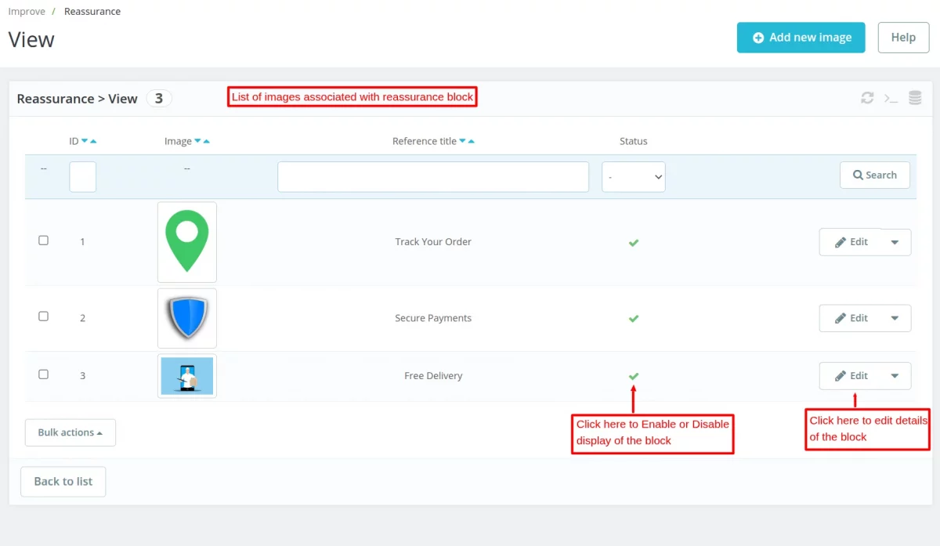The image size is (940, 546).
Task: Select checkbox for Secure Payments row
Action: point(44,316)
